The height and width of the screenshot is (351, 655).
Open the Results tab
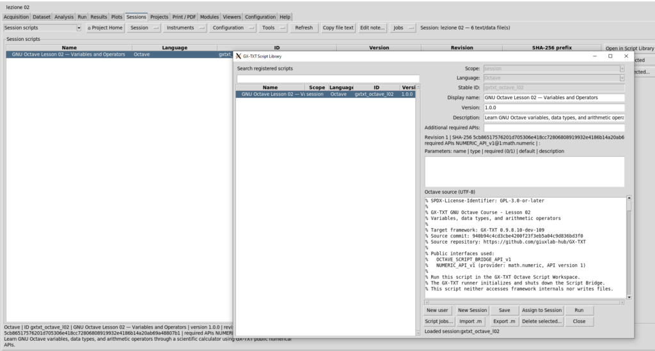99,17
